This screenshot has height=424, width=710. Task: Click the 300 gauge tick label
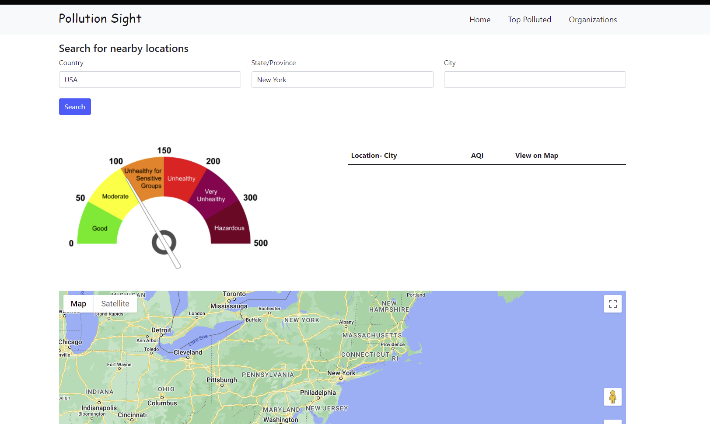click(x=250, y=198)
